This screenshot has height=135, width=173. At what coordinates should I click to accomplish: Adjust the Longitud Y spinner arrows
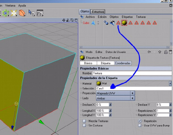point(110,115)
